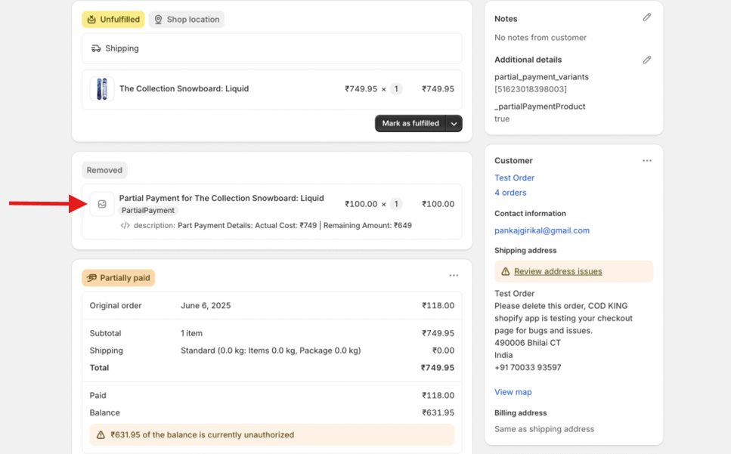Click the snowboard product thumbnail

point(102,89)
